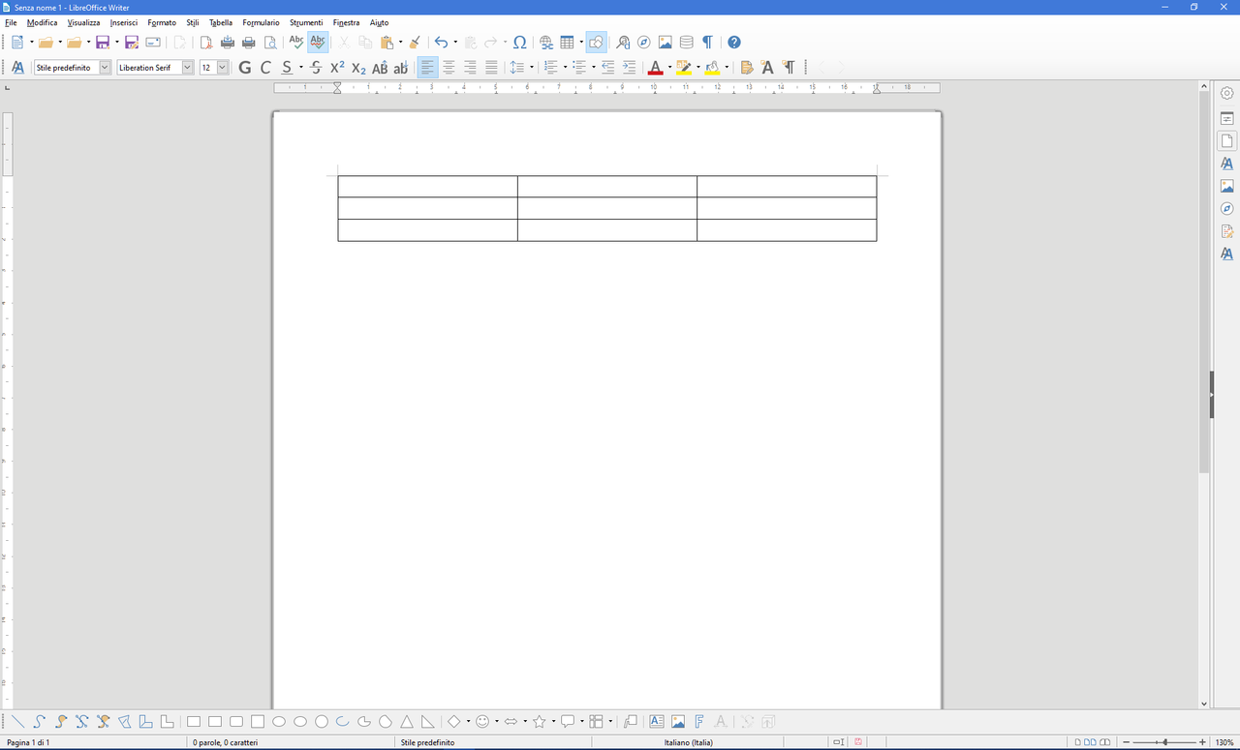Click the Print icon
The image size is (1240, 750).
tap(249, 43)
